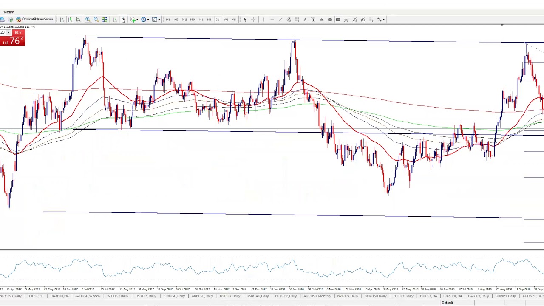Switch to the EURUSD,Daily chart tab
This screenshot has height=306, width=544.
(174, 296)
